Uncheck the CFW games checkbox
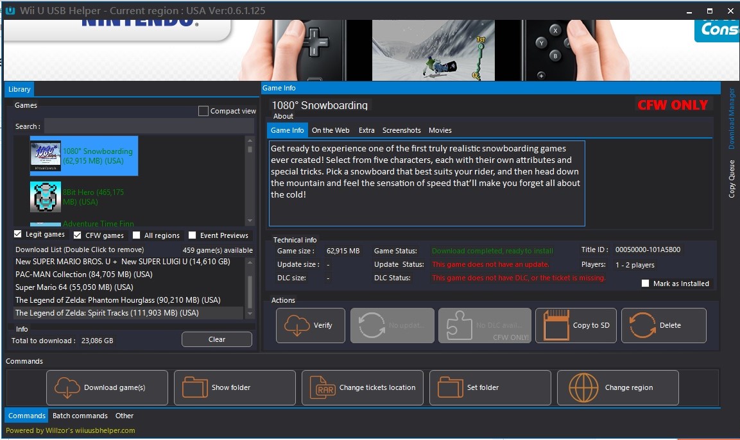Viewport: 740px width, 440px height. coord(78,235)
